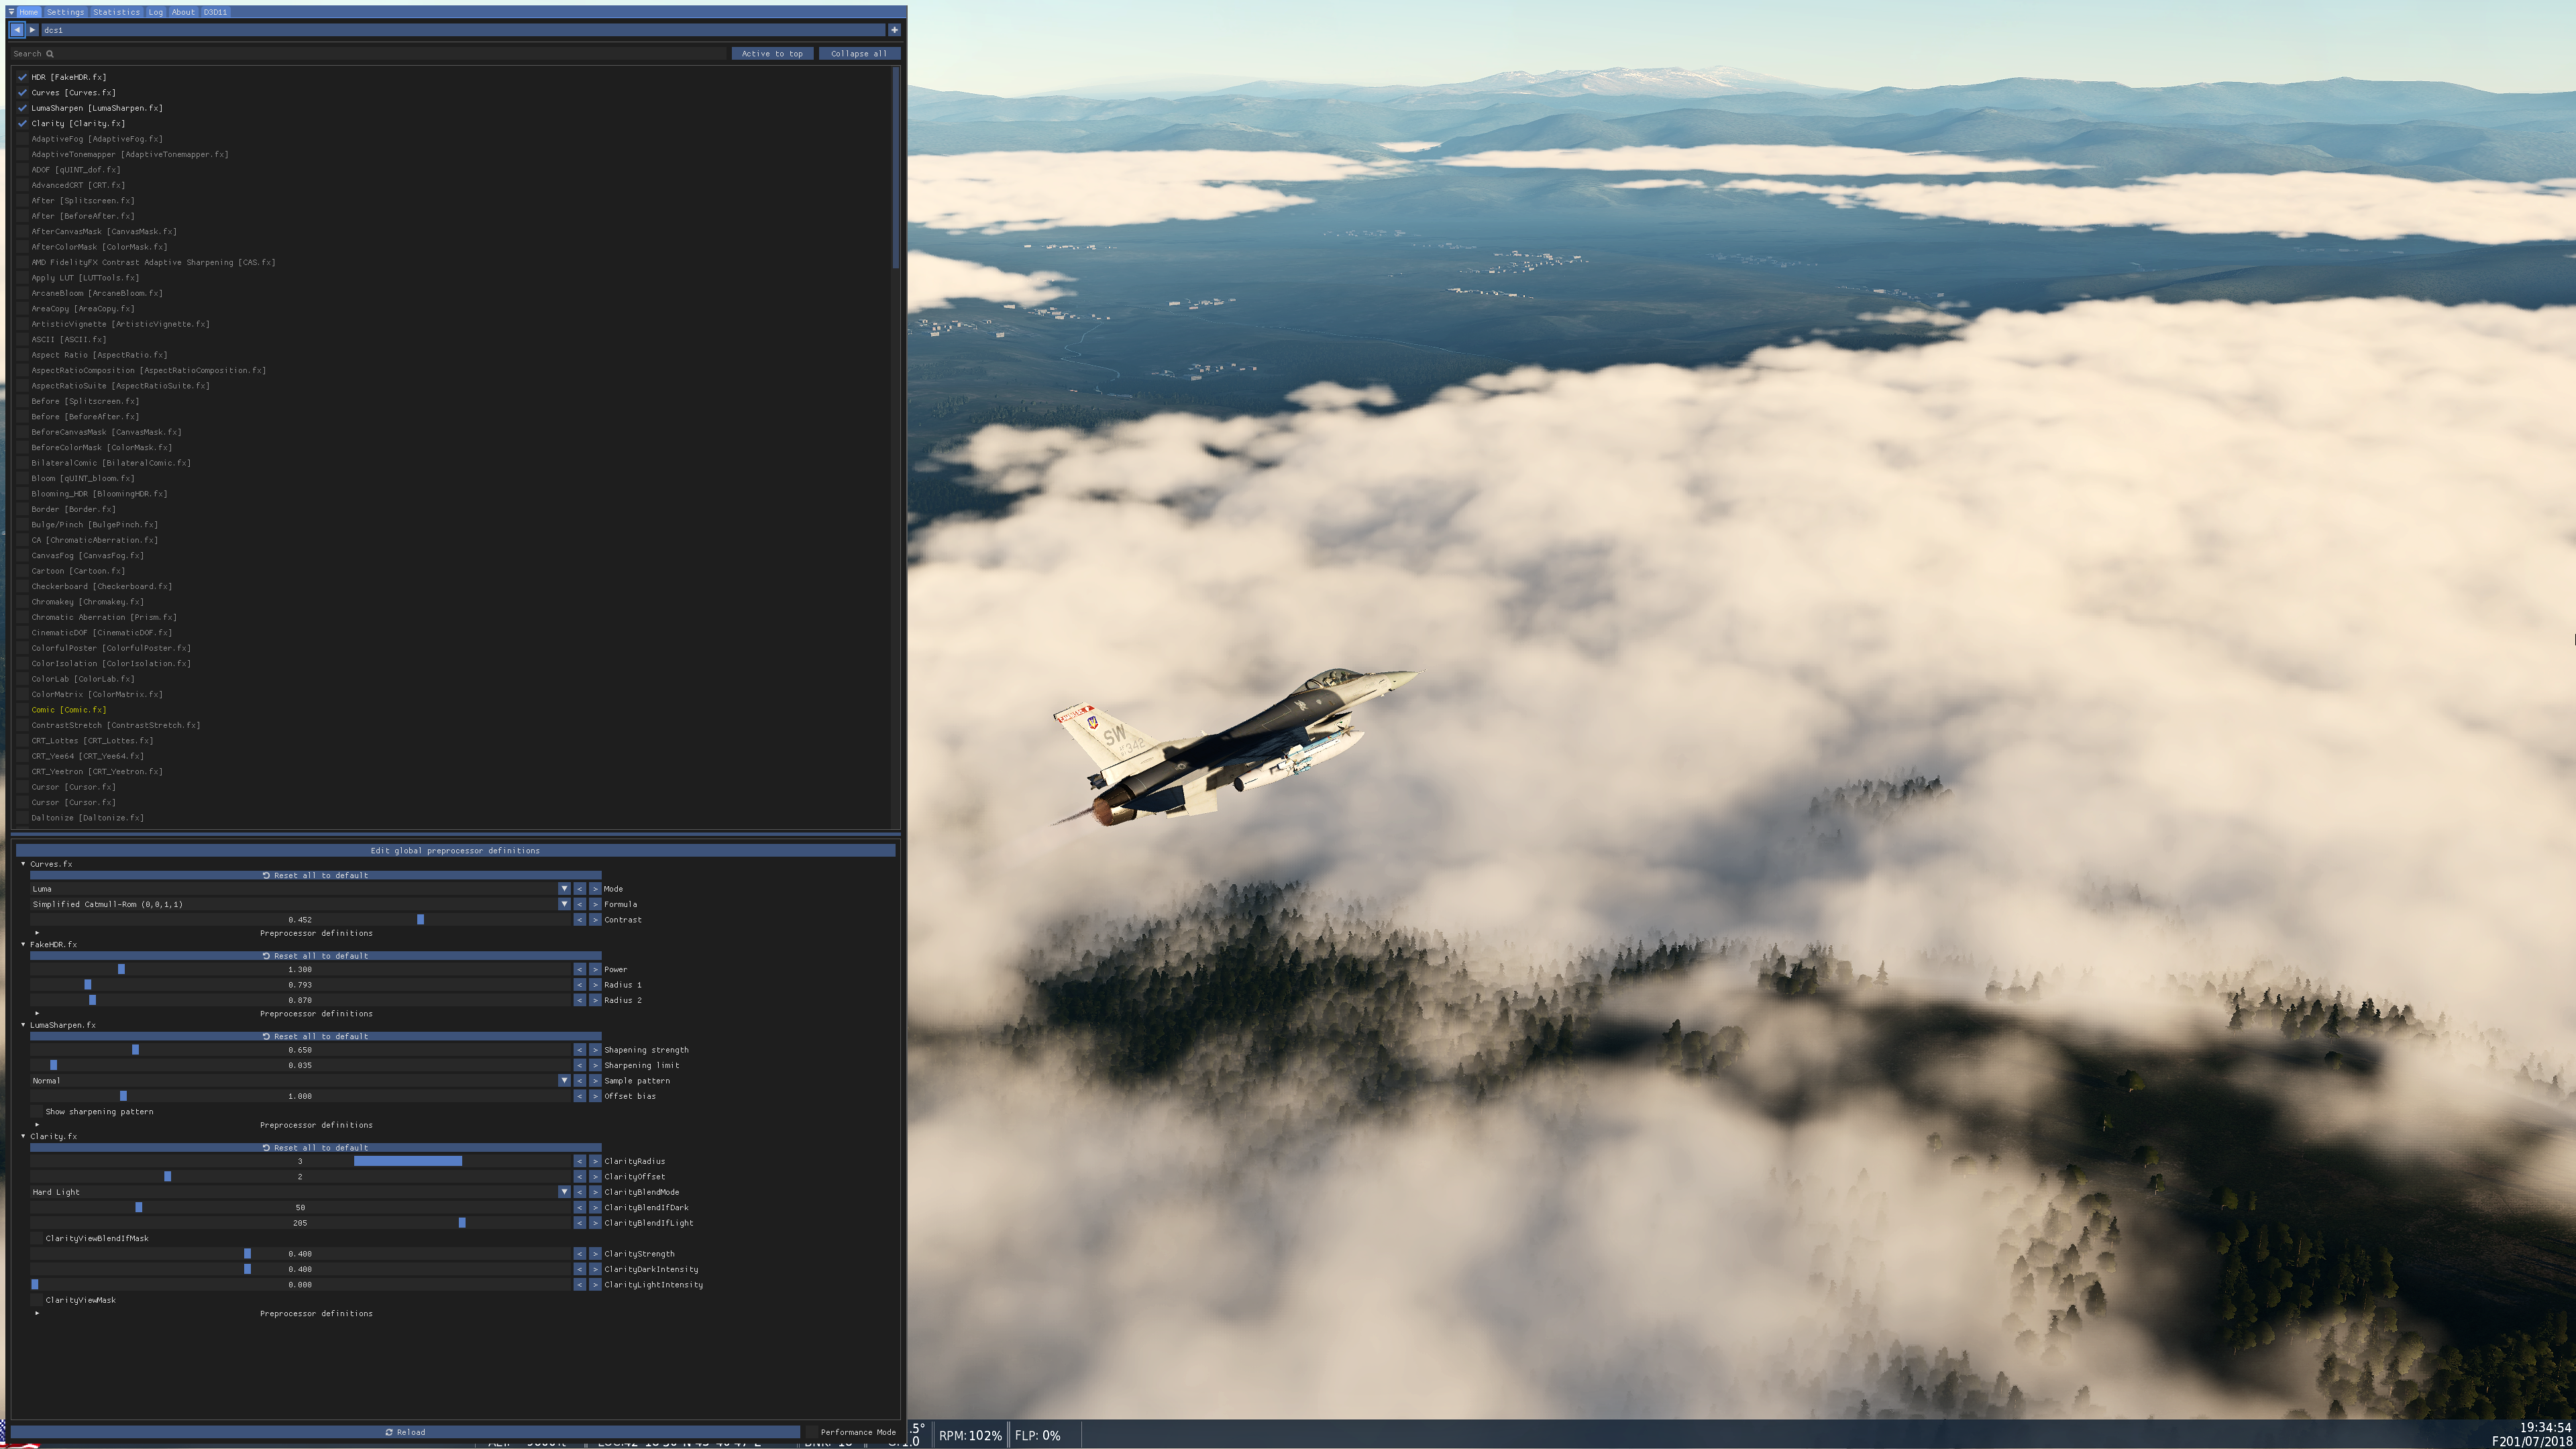Click the next preset arrow button
Viewport: 2576px width, 1449px height.
coord(32,30)
